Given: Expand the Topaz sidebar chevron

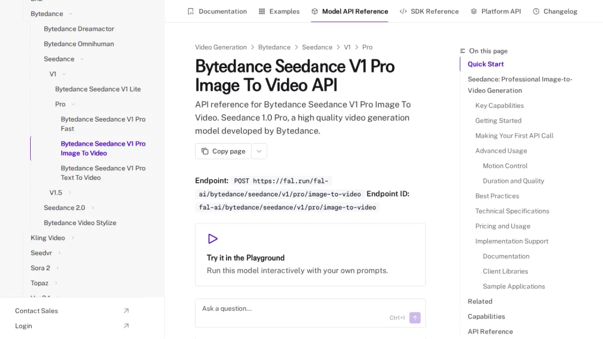Looking at the screenshot, I should [56, 283].
